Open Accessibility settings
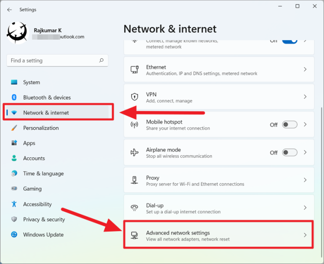The height and width of the screenshot is (264, 324). click(57, 204)
